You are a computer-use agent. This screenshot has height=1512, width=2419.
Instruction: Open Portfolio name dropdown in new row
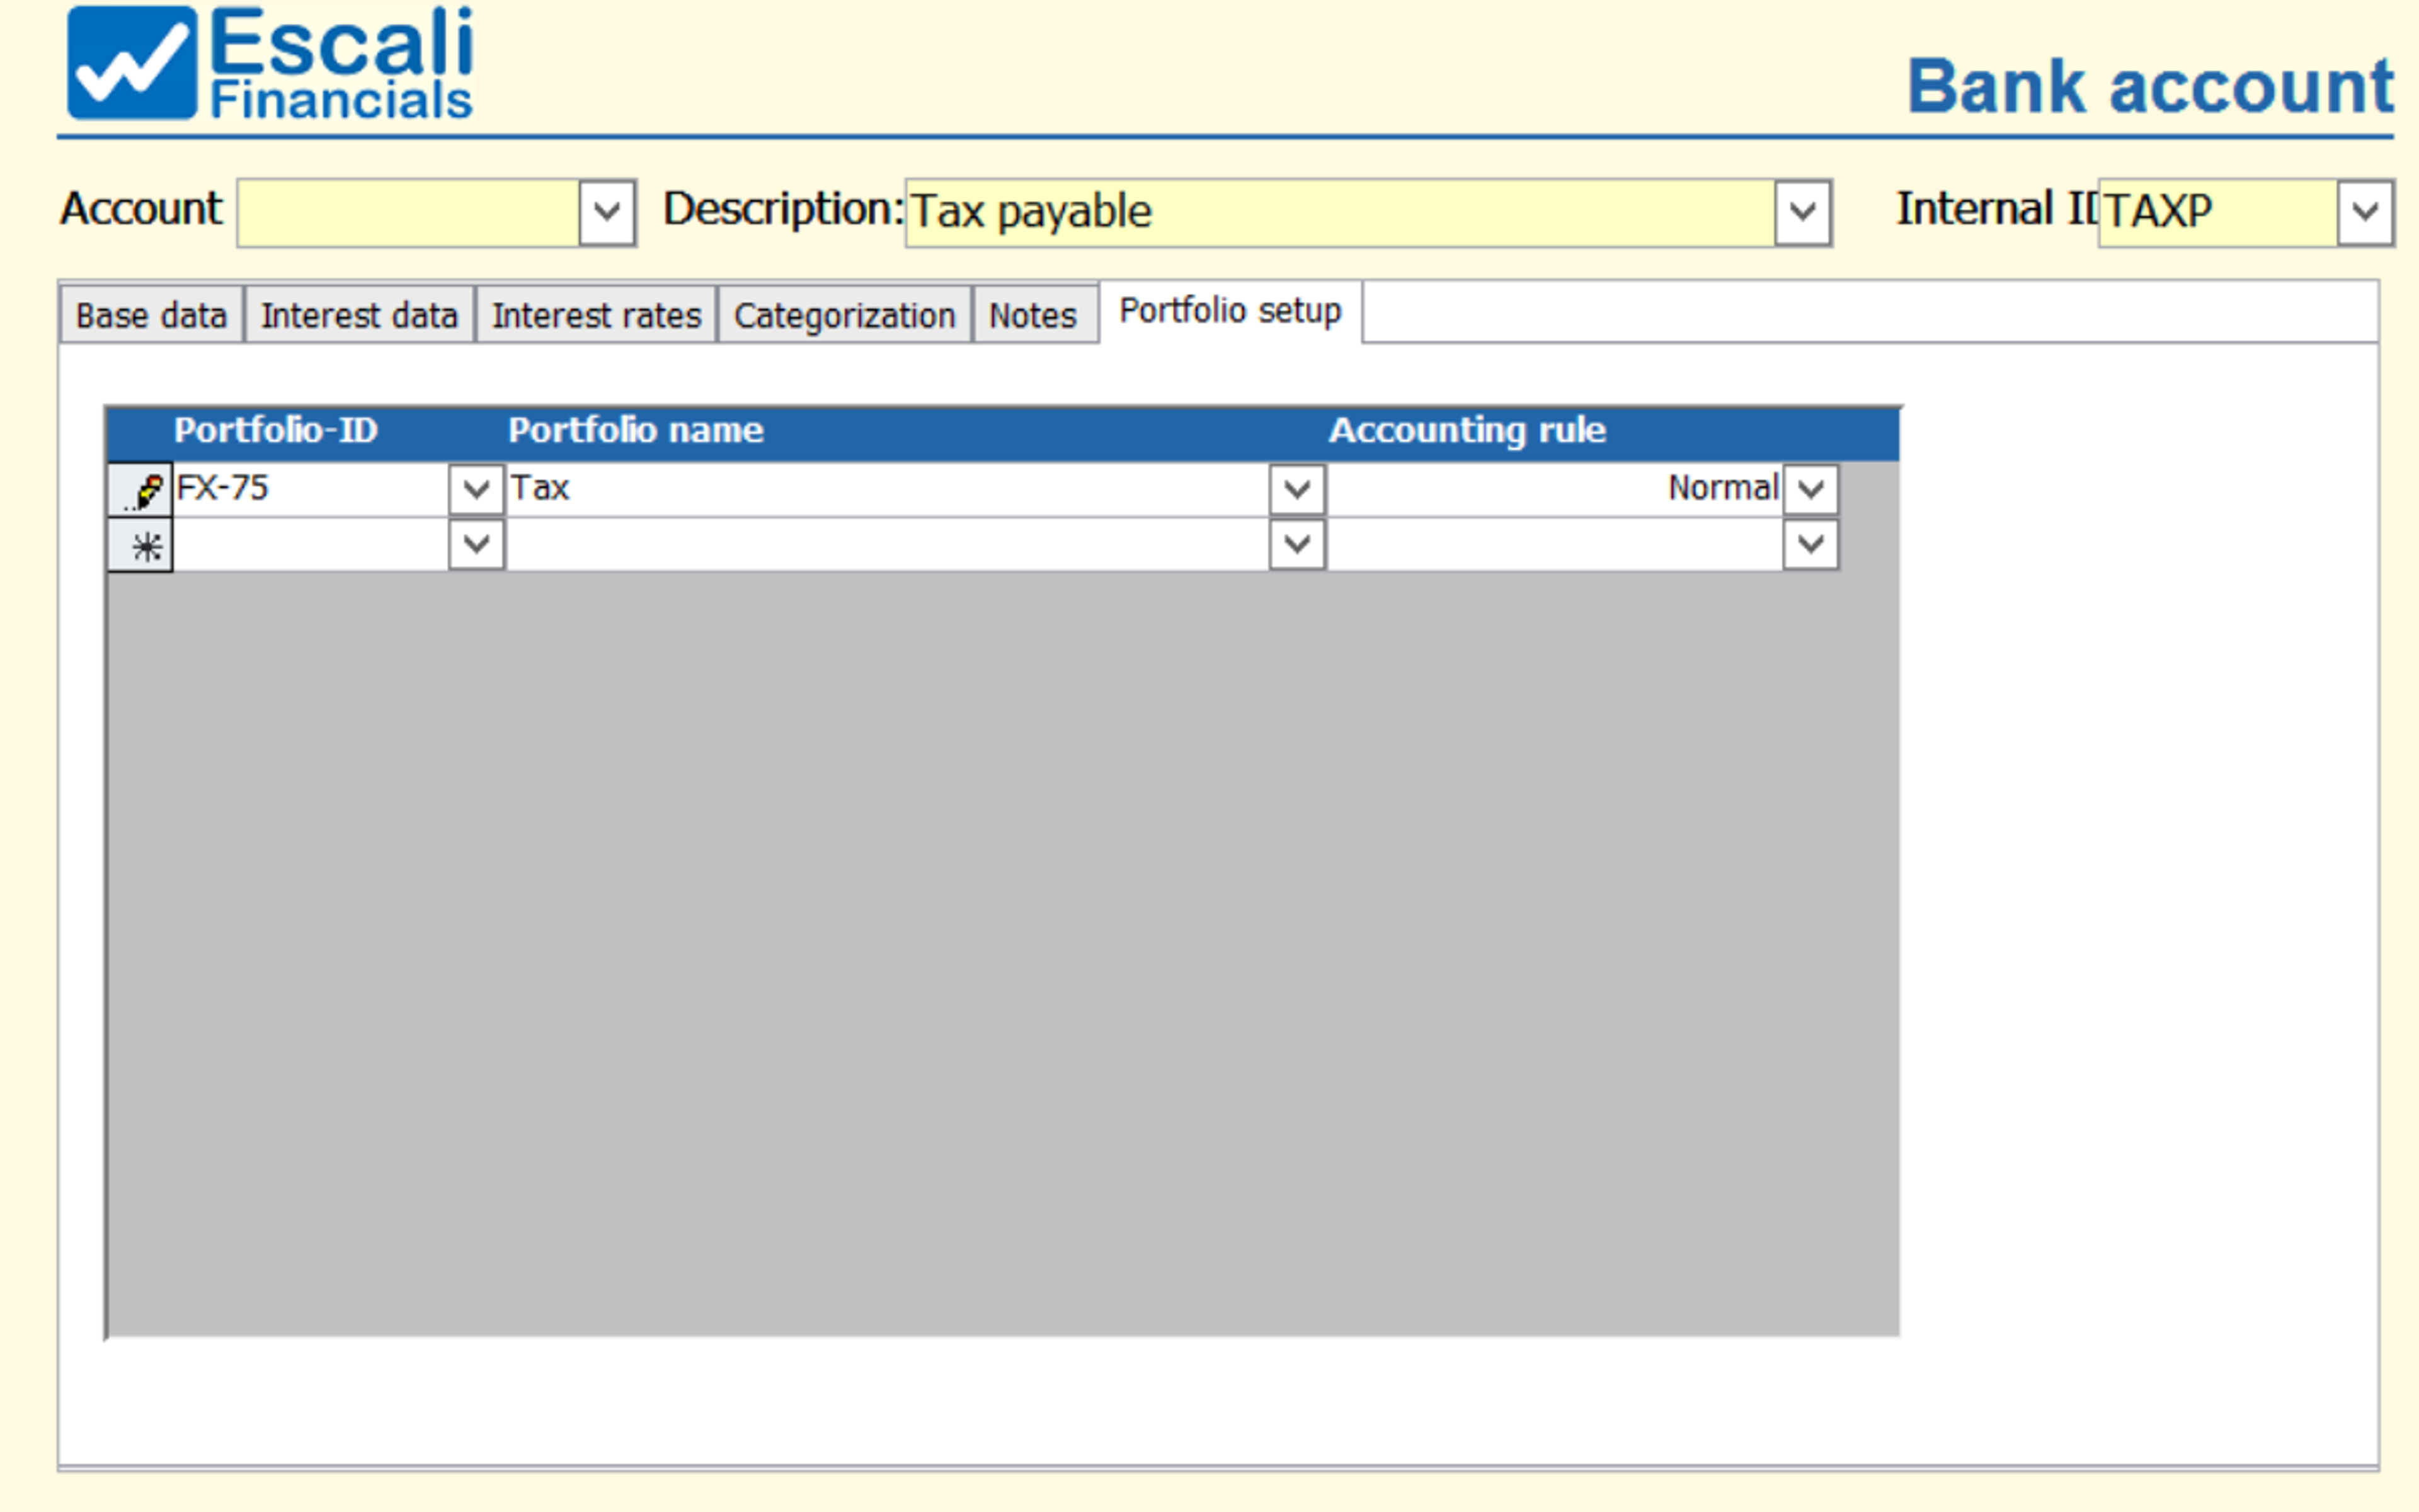(x=1296, y=546)
